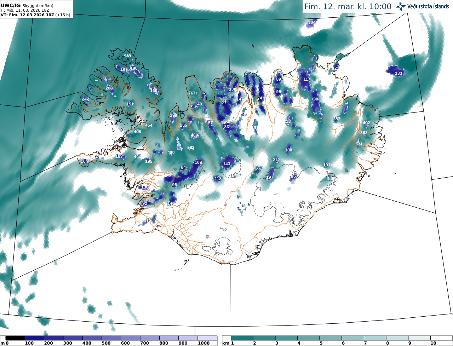Click the visibility value 169

point(154,91)
